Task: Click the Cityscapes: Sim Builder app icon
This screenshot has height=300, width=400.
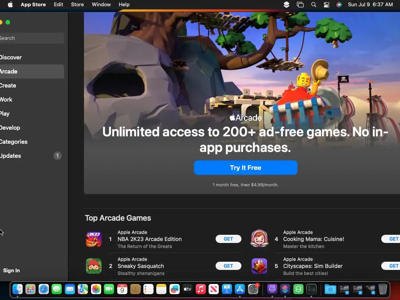Action: [259, 266]
